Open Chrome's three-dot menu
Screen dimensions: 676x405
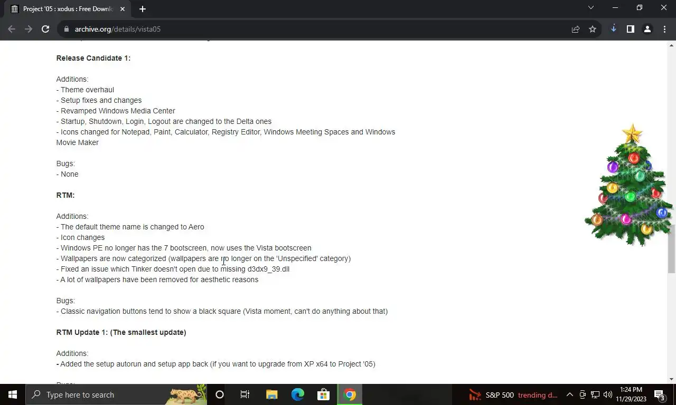point(664,29)
